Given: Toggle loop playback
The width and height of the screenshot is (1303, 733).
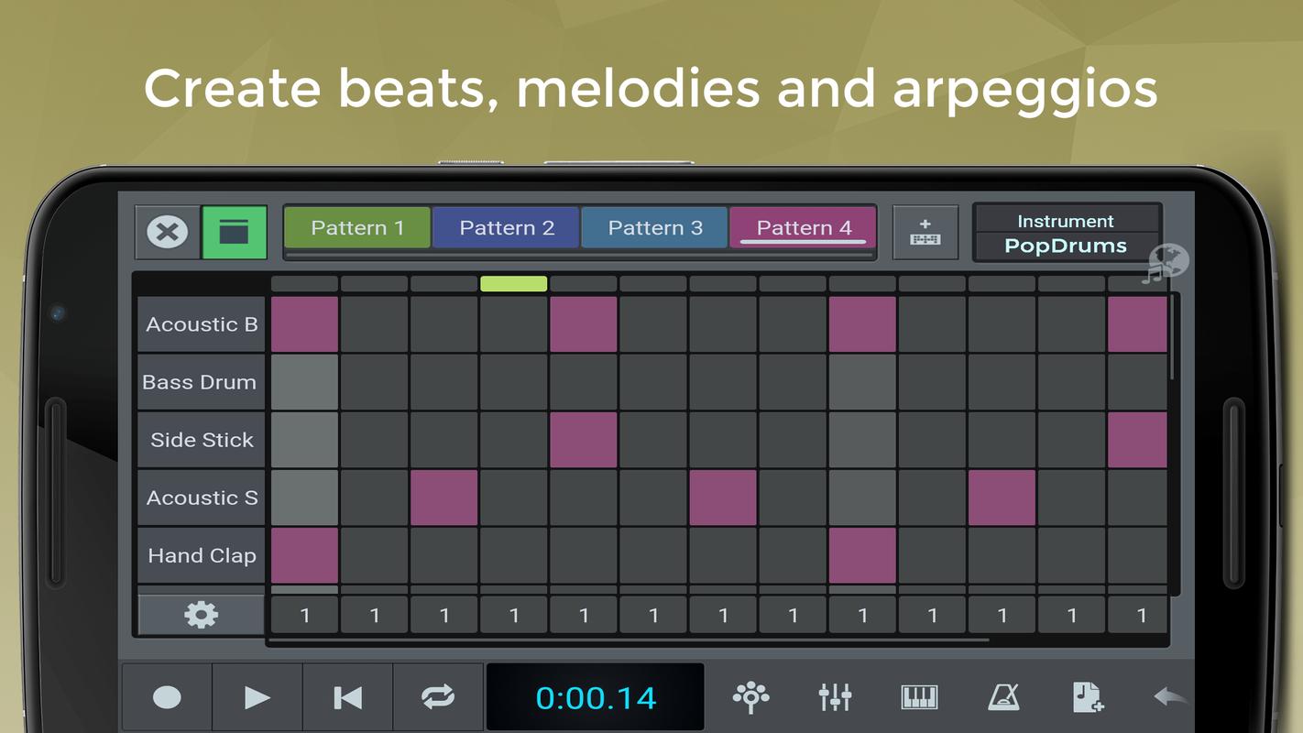Looking at the screenshot, I should (438, 698).
